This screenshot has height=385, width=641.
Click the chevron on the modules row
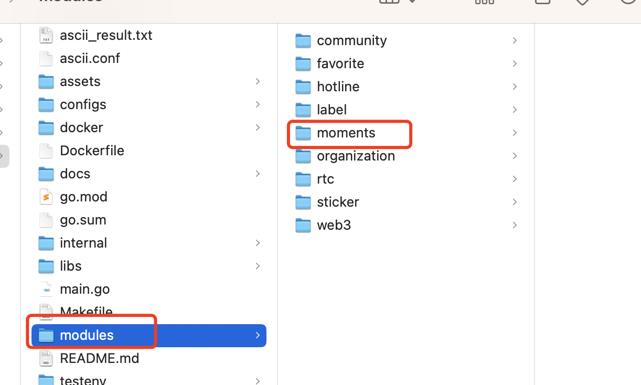(258, 335)
